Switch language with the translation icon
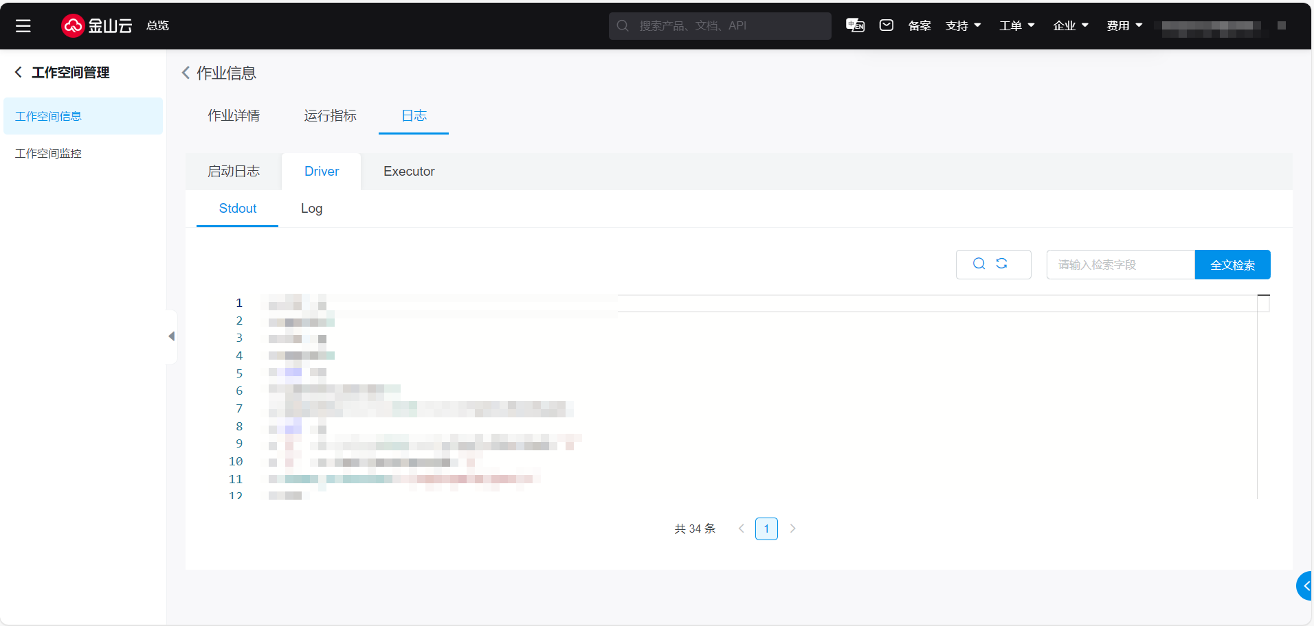 point(855,25)
